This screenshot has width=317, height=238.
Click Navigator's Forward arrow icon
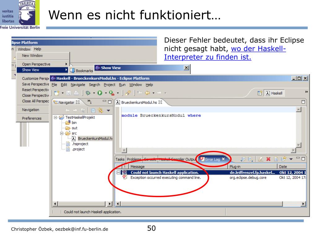(75, 110)
